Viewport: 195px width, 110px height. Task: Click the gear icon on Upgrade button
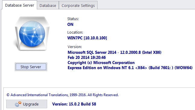[18, 104]
